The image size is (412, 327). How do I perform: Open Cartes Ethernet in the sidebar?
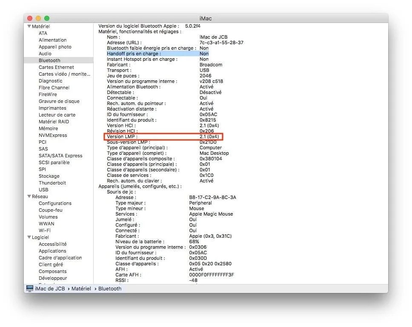56,67
